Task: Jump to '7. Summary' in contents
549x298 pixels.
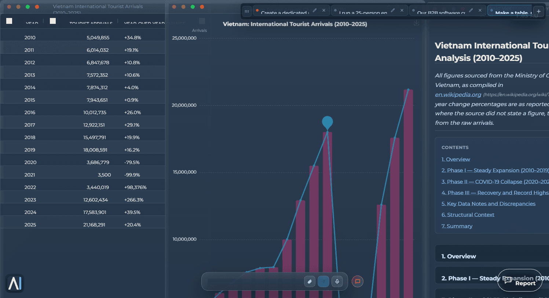Action: click(x=457, y=226)
